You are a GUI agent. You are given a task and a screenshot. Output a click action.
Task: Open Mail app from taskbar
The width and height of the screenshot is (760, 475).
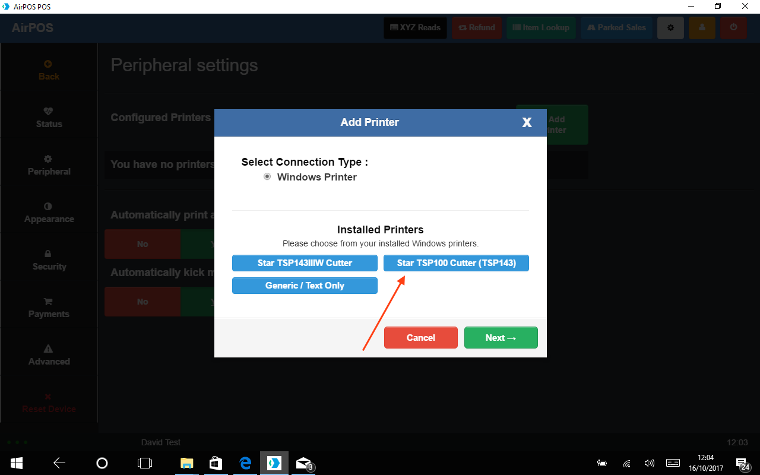[304, 463]
